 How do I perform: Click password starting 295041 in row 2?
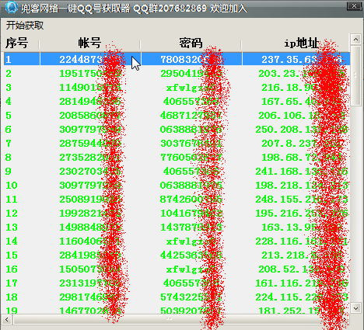pyautogui.click(x=191, y=74)
